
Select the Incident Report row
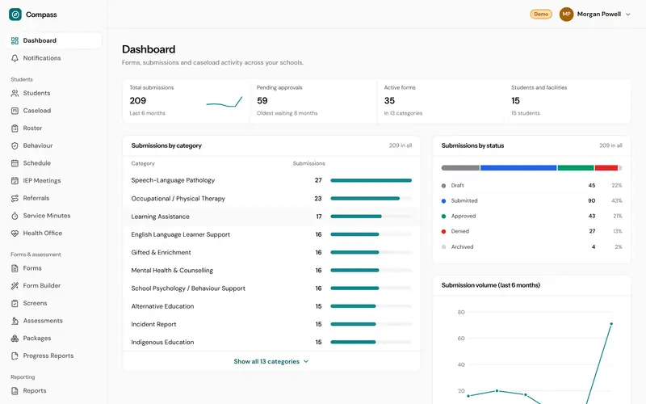[271, 325]
